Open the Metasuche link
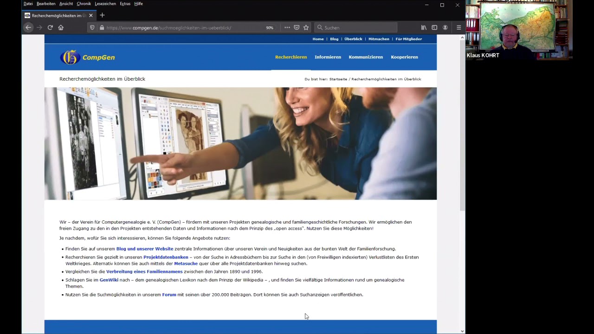This screenshot has width=594, height=334. click(186, 264)
